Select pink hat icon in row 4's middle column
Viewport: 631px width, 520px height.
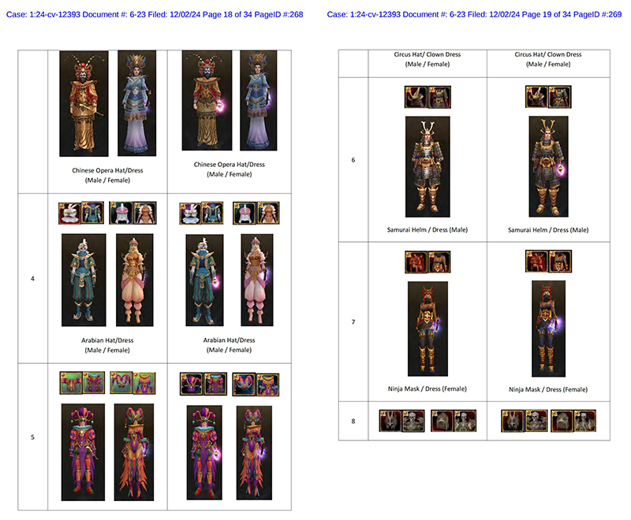click(x=121, y=213)
